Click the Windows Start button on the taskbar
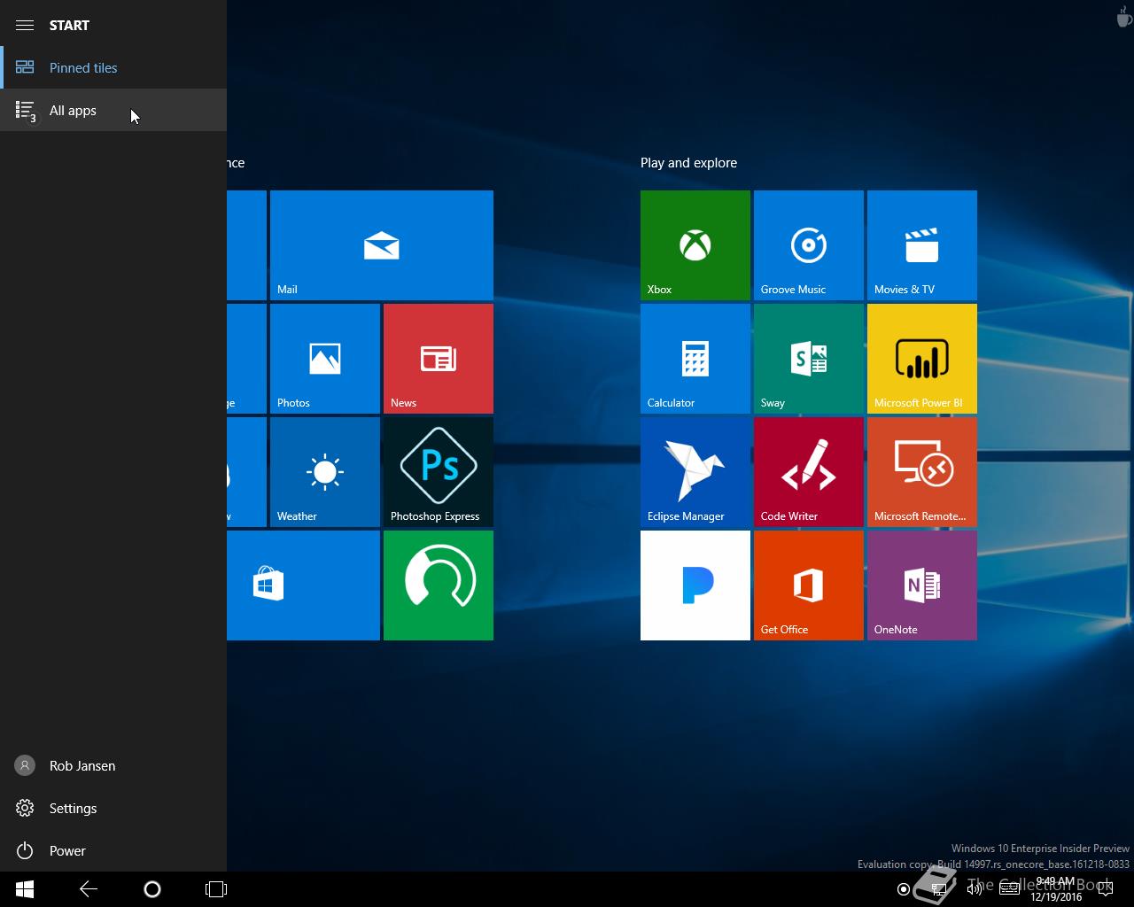Screen dimensions: 1134x907 click(x=25, y=889)
